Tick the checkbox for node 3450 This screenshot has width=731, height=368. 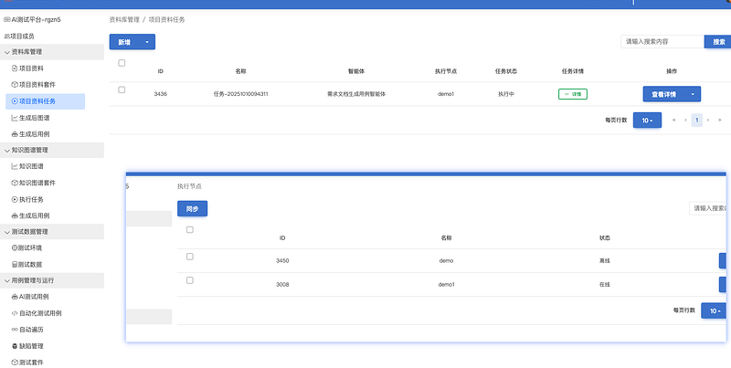tap(190, 257)
